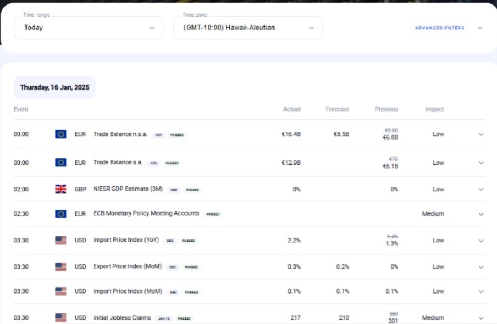The width and height of the screenshot is (497, 324).
Task: Open the Time zone Hawaii-Aleutian dropdown
Action: (248, 28)
